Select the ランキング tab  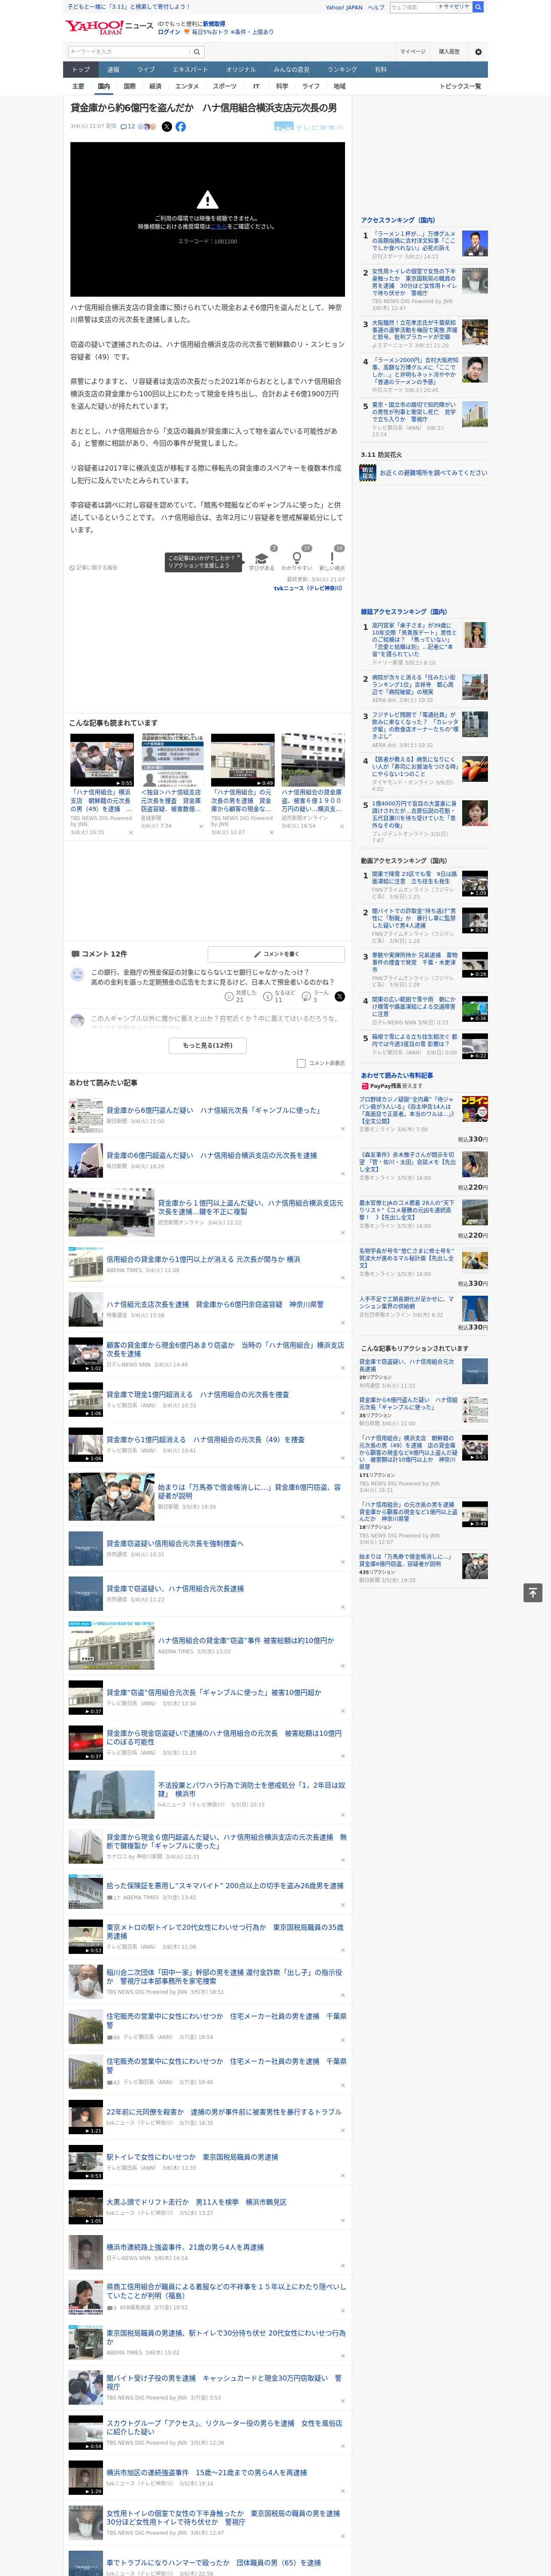click(x=342, y=69)
